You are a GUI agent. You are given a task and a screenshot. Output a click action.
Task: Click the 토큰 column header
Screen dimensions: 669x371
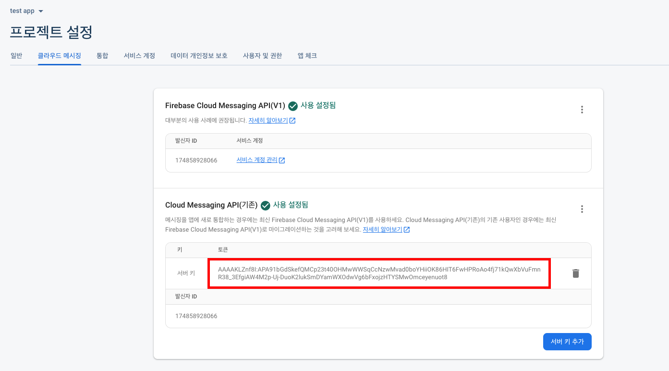click(223, 250)
